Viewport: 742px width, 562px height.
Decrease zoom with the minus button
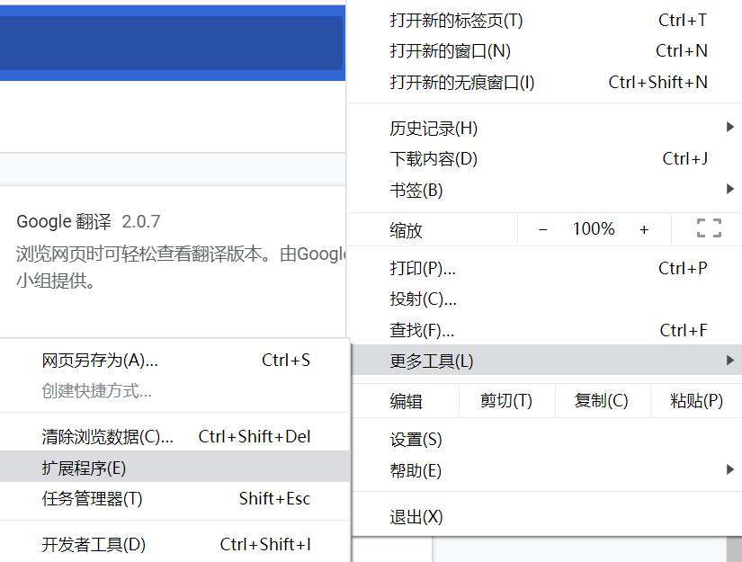pyautogui.click(x=542, y=229)
